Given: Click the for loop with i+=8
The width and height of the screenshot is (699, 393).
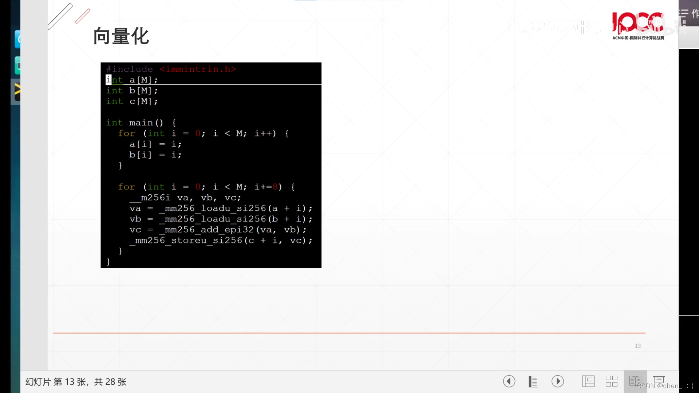Looking at the screenshot, I should click(206, 187).
